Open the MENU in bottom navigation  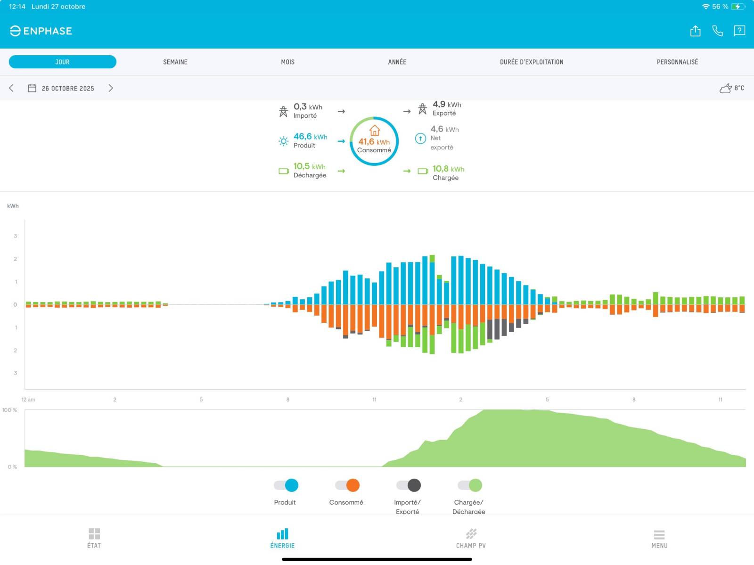(x=659, y=538)
